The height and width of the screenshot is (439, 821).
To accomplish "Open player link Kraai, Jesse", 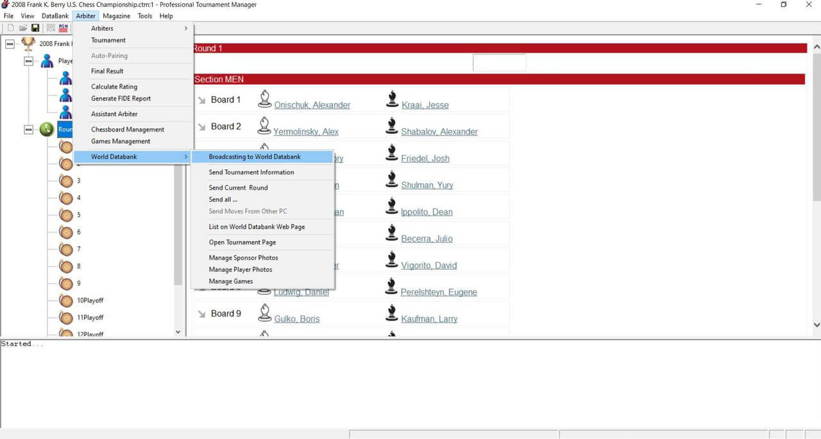I will click(x=425, y=105).
